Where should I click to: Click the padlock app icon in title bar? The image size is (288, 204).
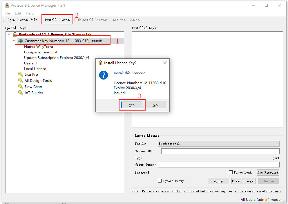pyautogui.click(x=7, y=5)
